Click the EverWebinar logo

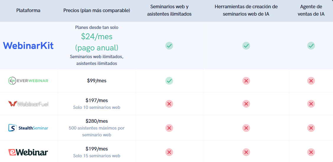(28, 81)
